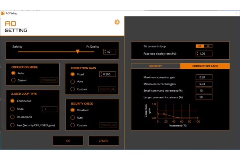The width and height of the screenshot is (240, 160).
Task: Click CONFIGURE beside Security Check Custom
Action: point(108,125)
